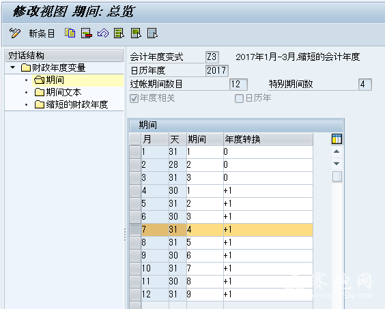Open 缩短的财政年度 folder in tree
Image resolution: width=385 pixels, height=309 pixels.
(71, 104)
